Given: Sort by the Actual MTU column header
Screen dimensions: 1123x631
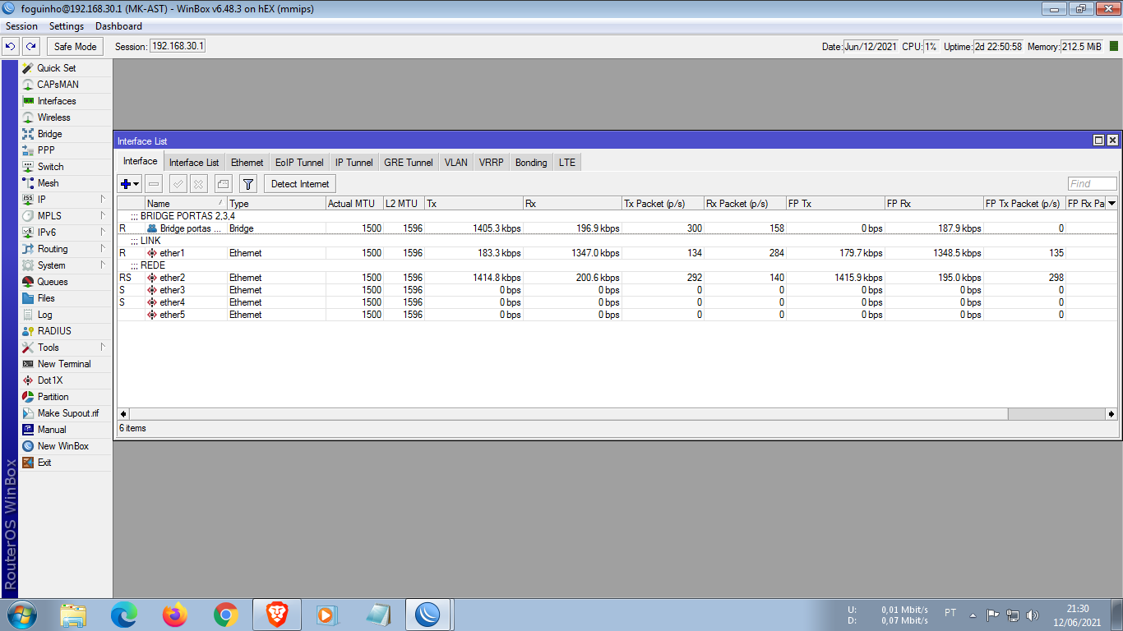Looking at the screenshot, I should (x=354, y=204).
